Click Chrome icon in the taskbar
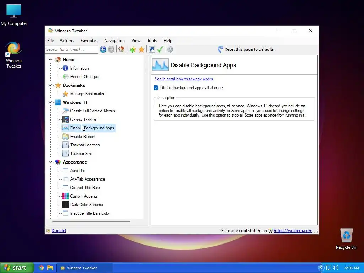 [41, 268]
